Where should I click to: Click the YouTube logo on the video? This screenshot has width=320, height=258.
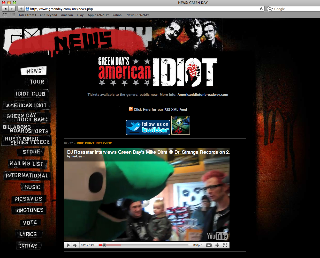(217, 236)
